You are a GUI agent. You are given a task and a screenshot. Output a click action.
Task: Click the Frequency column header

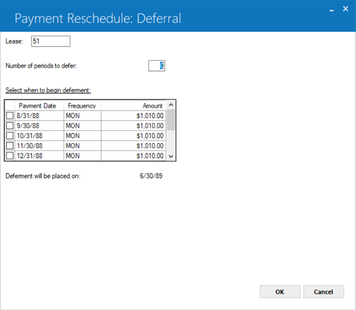point(82,106)
